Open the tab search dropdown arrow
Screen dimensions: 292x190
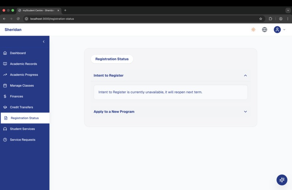click(288, 11)
